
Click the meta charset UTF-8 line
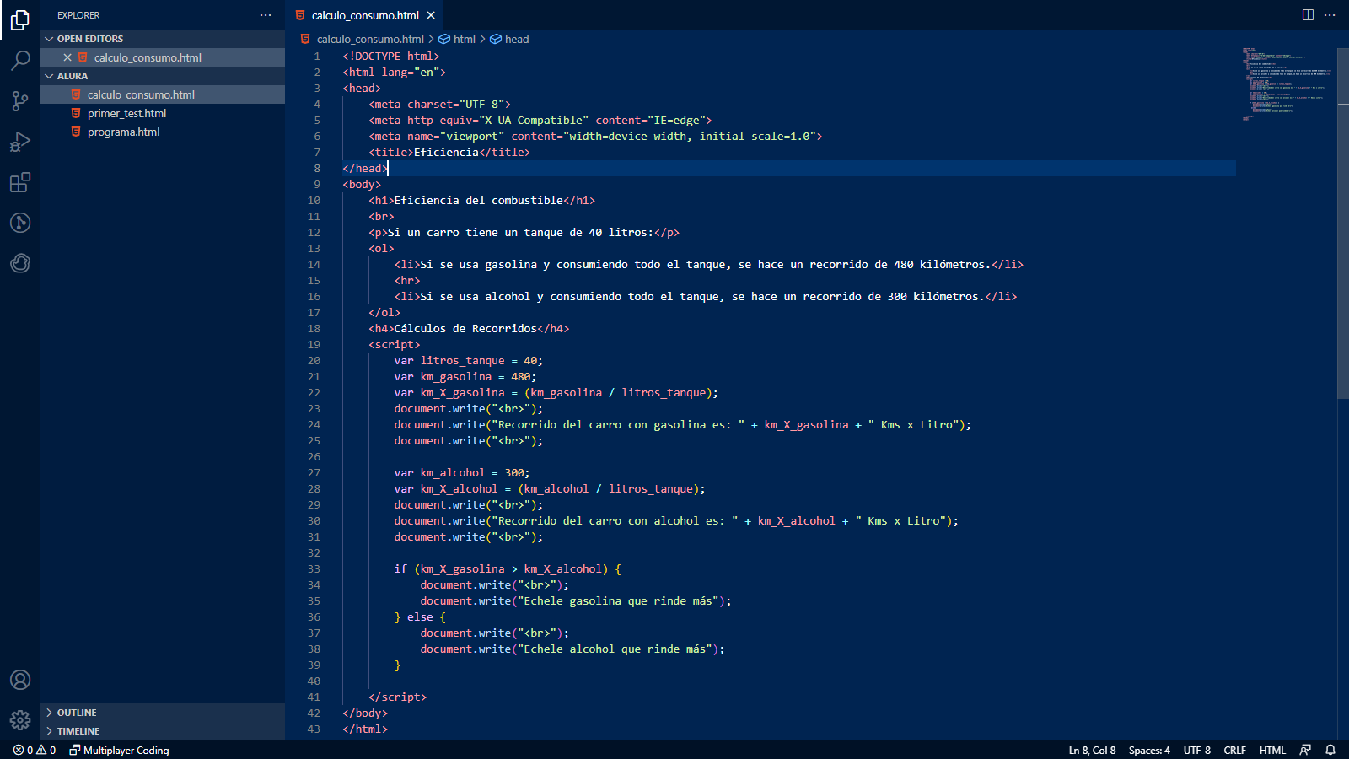(x=439, y=104)
